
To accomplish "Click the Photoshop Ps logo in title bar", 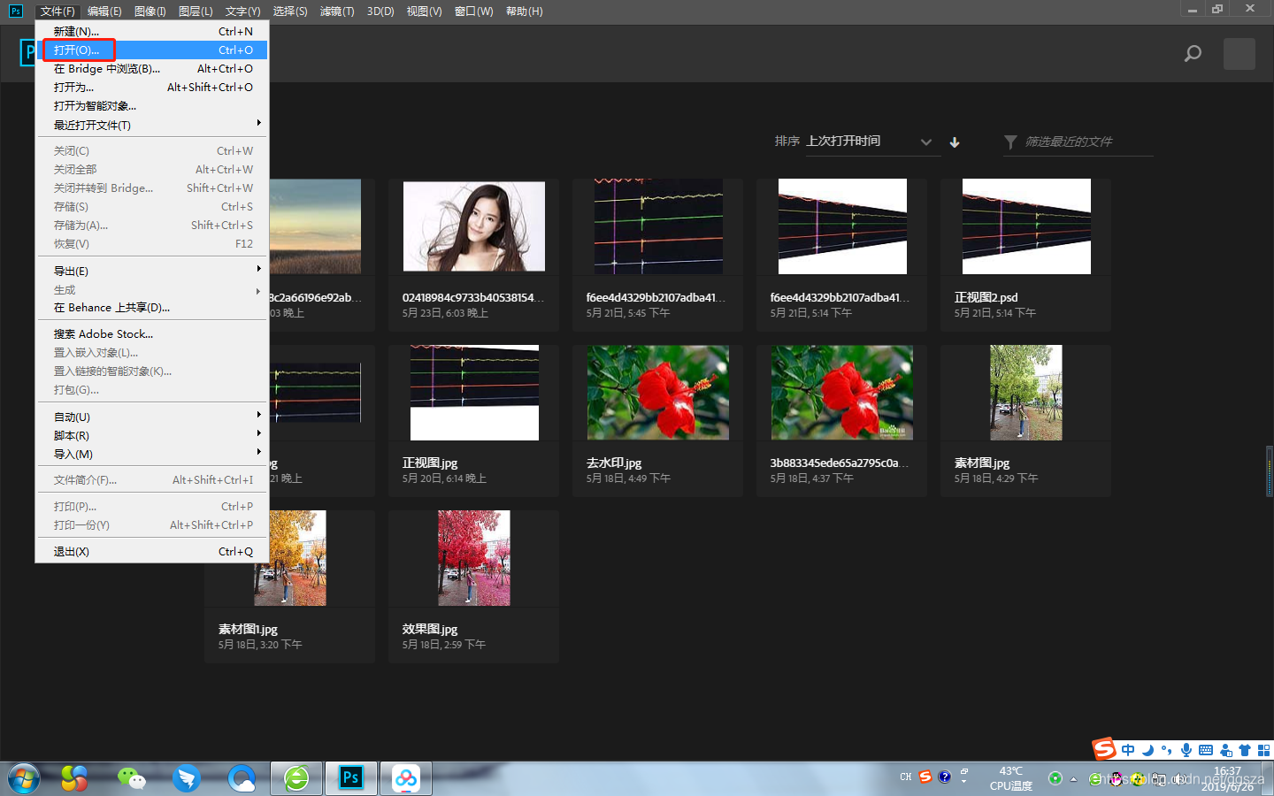I will click(15, 11).
